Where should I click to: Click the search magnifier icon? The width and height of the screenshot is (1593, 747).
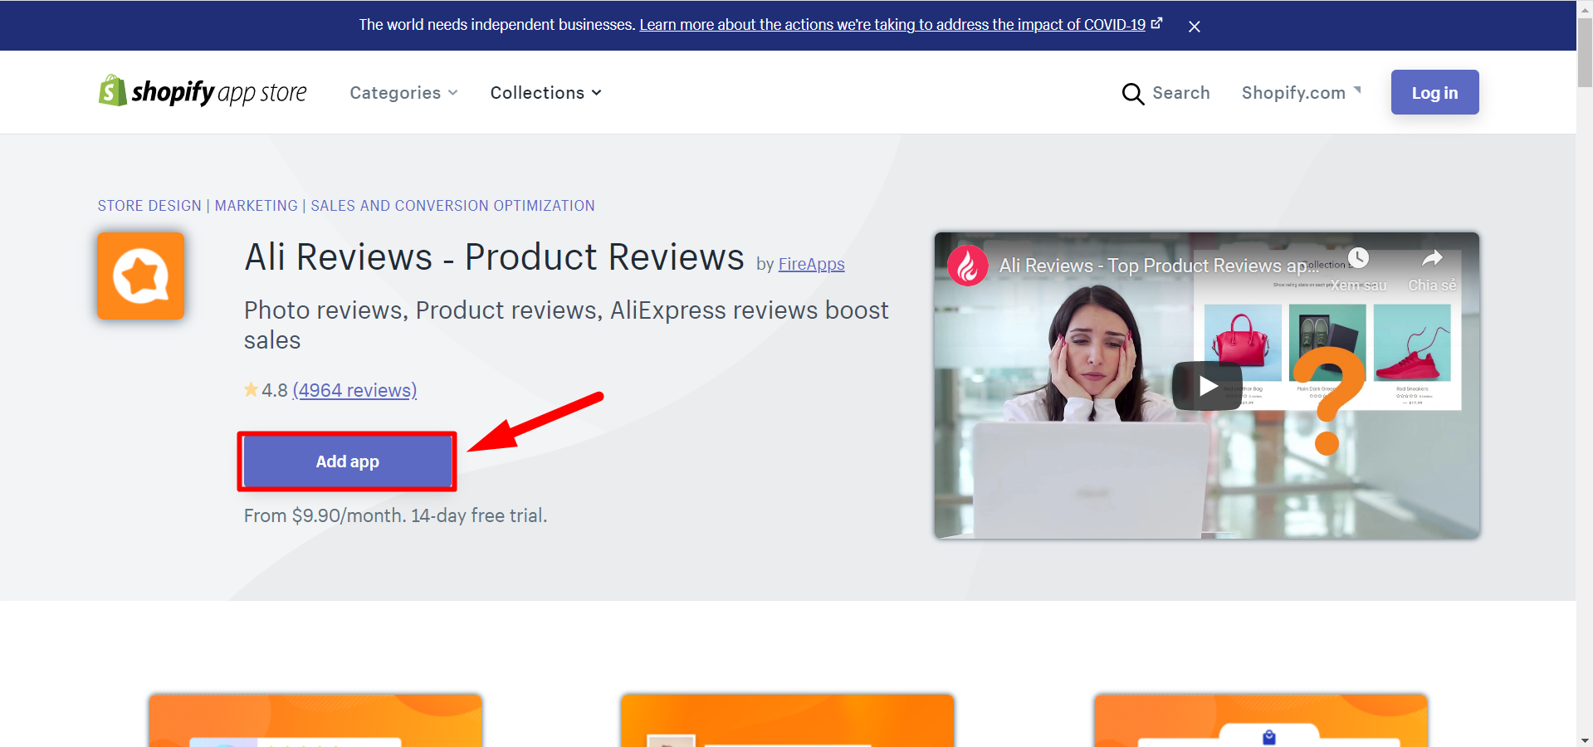point(1132,93)
